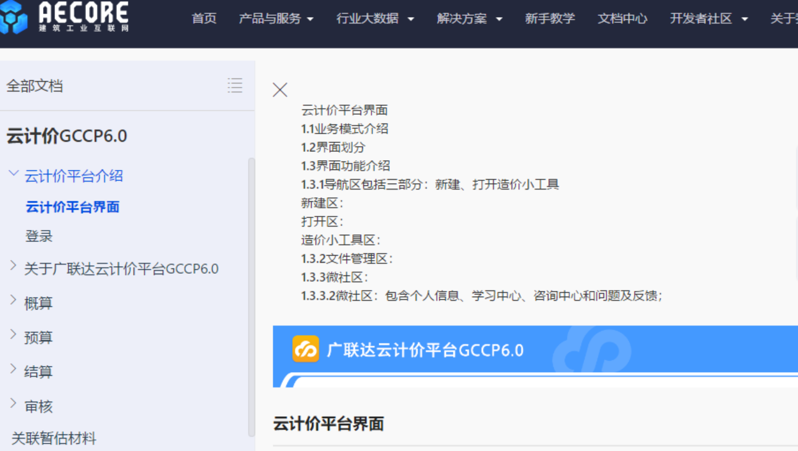Open the 行业大数据 dropdown menu
798x451 pixels.
pyautogui.click(x=375, y=18)
